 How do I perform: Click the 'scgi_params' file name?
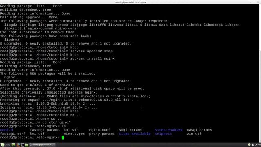pyautogui.click(x=130, y=130)
